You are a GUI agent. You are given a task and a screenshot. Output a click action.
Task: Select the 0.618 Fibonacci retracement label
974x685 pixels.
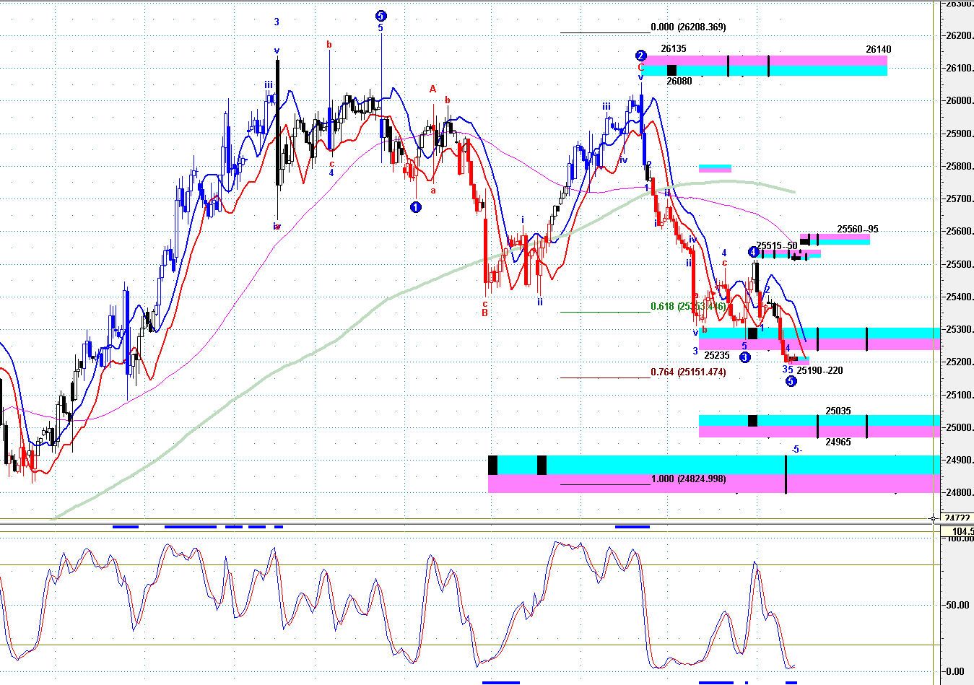tap(688, 307)
